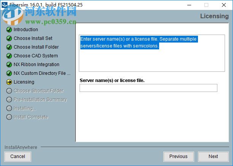Select the Choose CAD System step label
Viewport: 233px width, 166px height.
click(x=36, y=56)
